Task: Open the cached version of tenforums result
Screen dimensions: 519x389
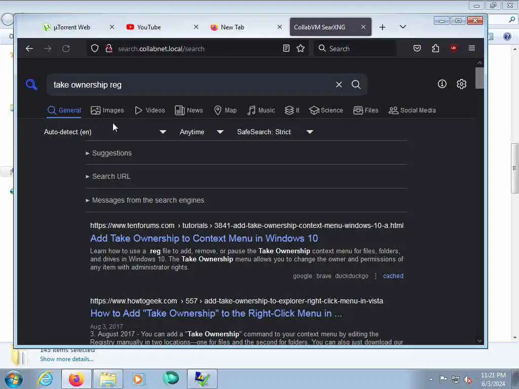Action: tap(393, 276)
